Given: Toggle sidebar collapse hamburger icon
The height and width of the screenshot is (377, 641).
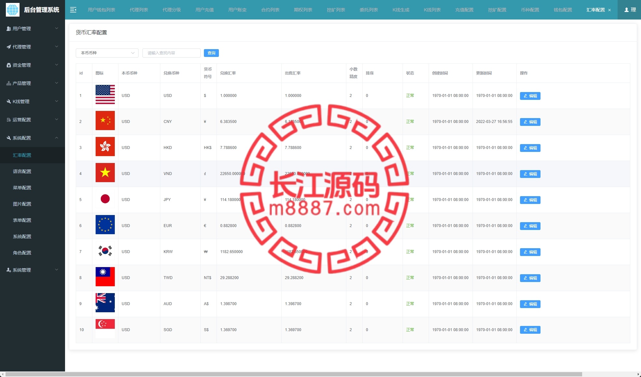Looking at the screenshot, I should click(x=73, y=10).
